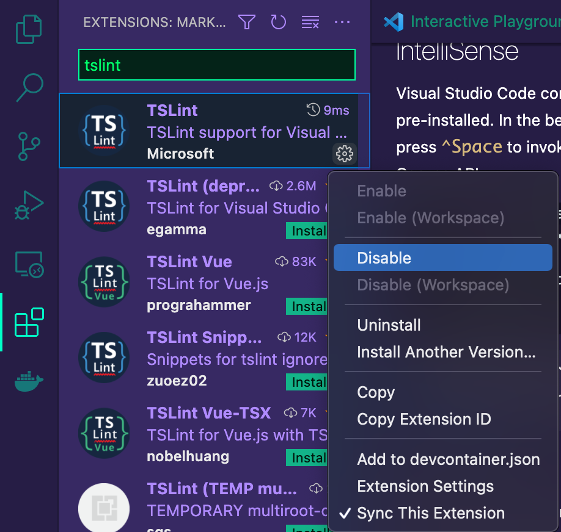The image size is (561, 532).
Task: Open Extensions view in activity bar
Action: coord(29,322)
